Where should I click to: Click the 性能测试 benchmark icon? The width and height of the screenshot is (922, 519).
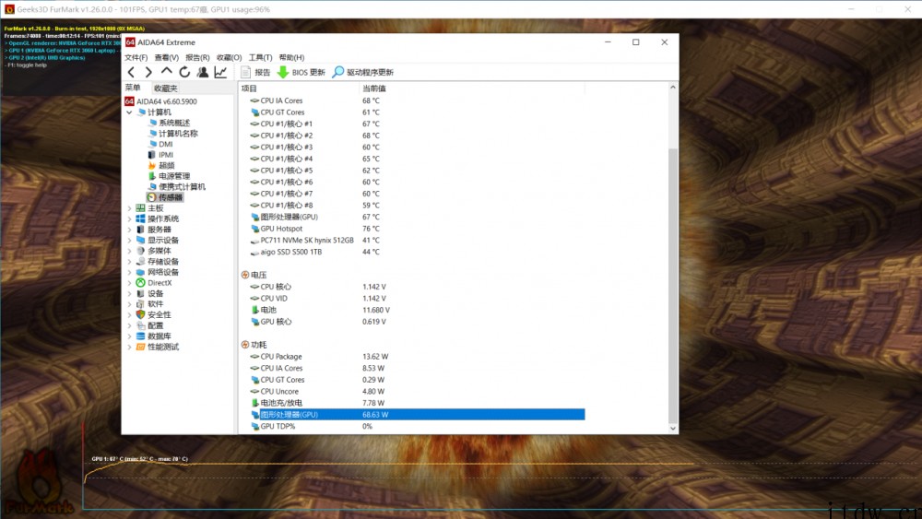click(140, 347)
